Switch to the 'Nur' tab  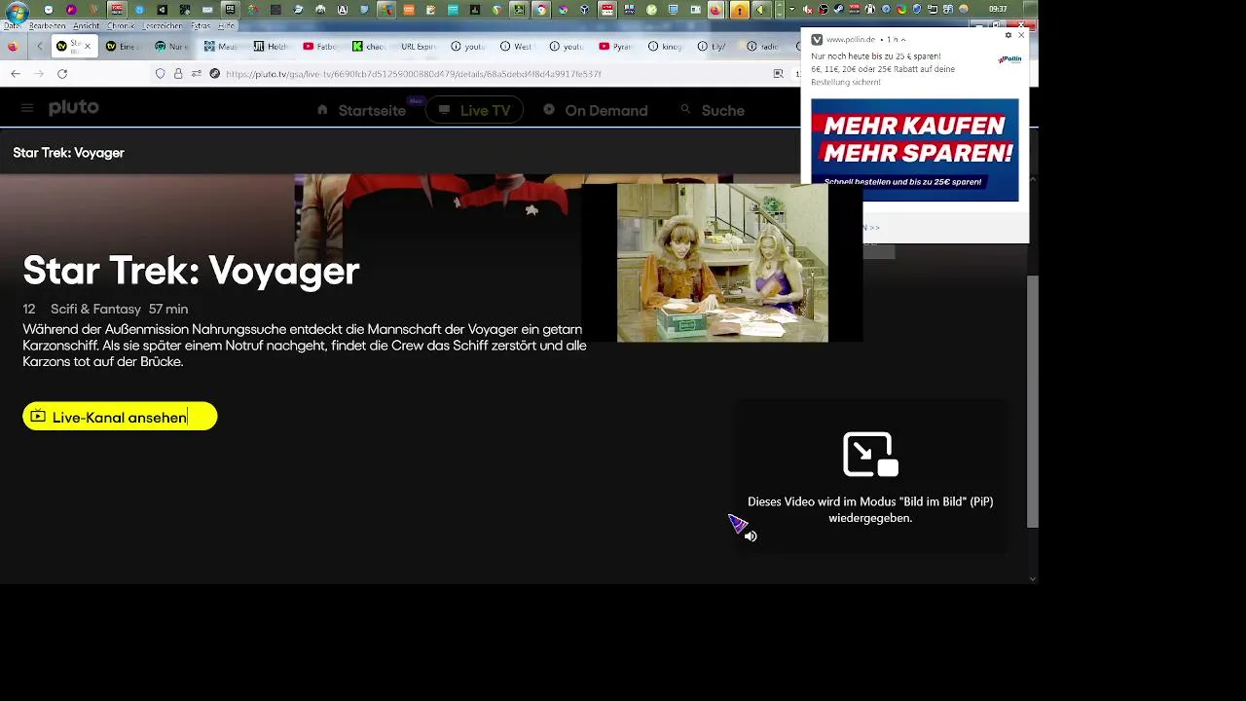pyautogui.click(x=171, y=46)
